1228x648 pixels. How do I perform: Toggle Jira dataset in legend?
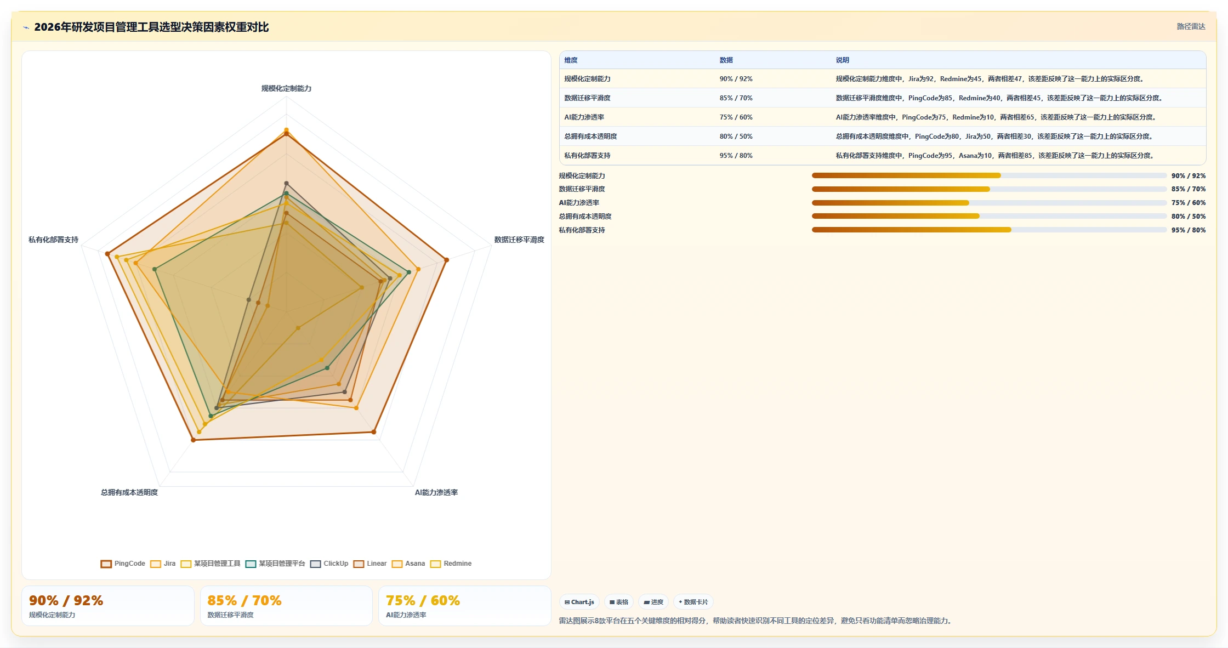[163, 564]
